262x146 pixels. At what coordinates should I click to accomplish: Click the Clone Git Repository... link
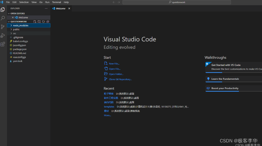(x=120, y=79)
